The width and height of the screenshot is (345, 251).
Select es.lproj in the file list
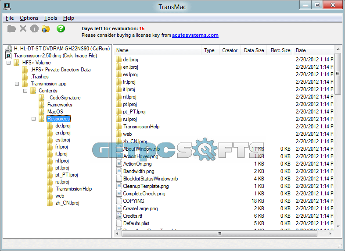click(130, 74)
